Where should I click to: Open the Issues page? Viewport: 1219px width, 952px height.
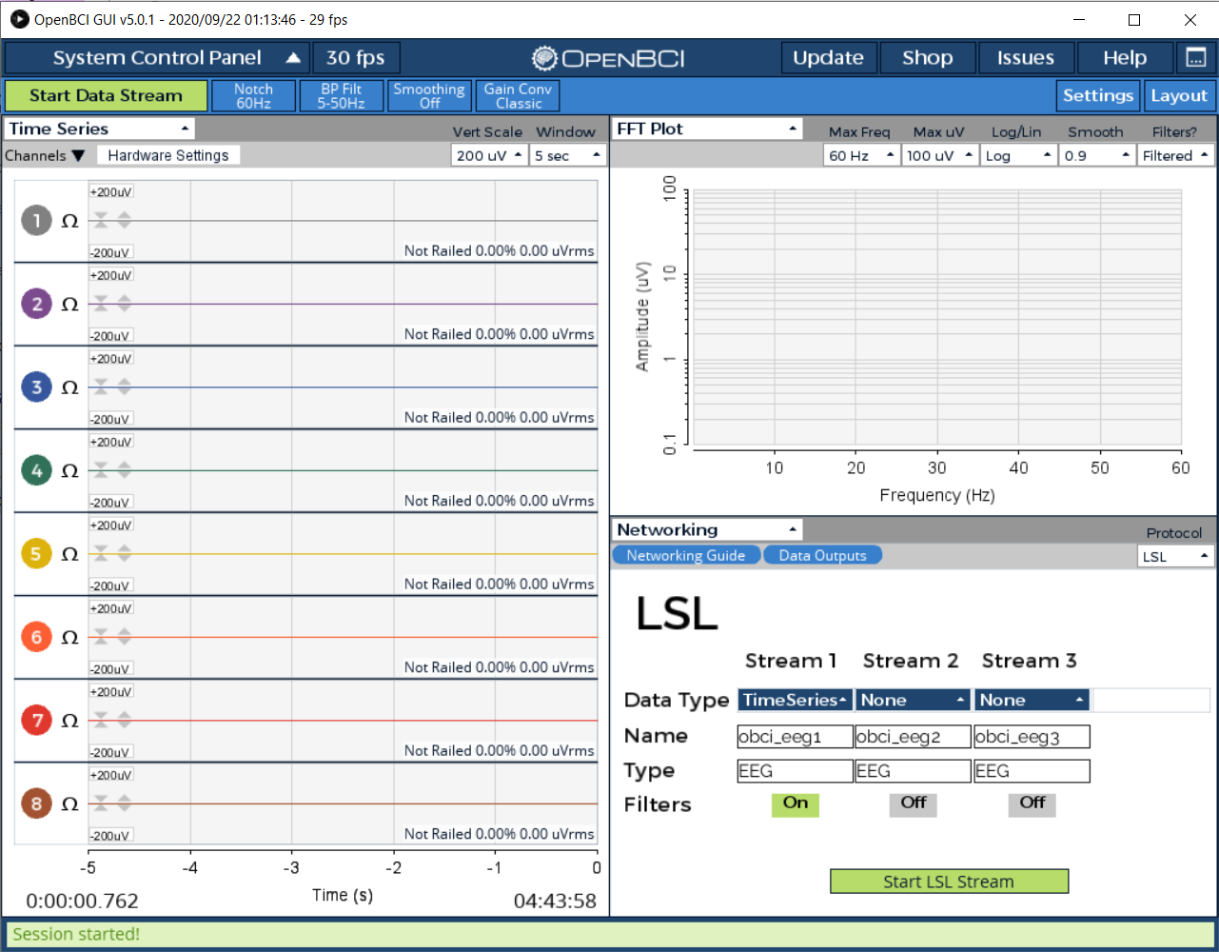(1026, 58)
